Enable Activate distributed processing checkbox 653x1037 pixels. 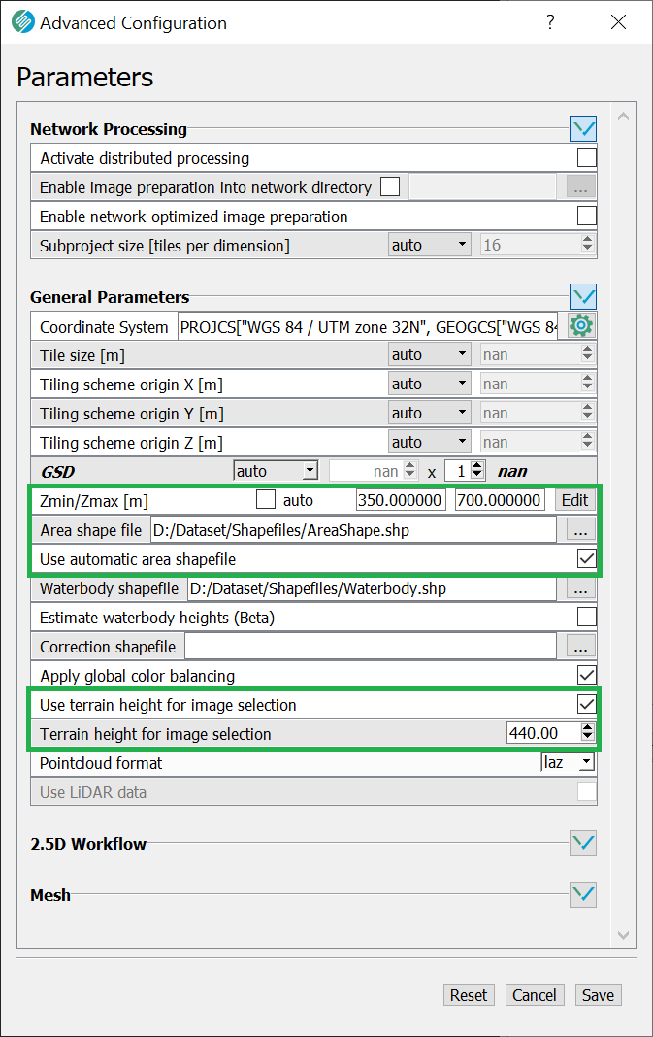coord(586,157)
